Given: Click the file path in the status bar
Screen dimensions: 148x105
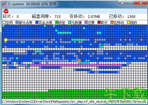Looking at the screenshot, I should pyautogui.click(x=75, y=102).
